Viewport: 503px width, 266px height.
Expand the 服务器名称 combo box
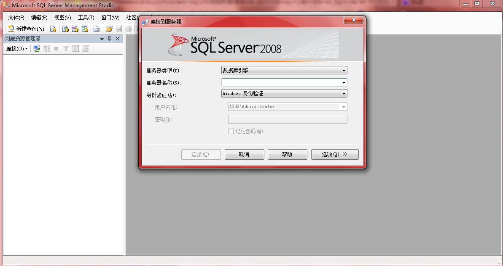343,82
